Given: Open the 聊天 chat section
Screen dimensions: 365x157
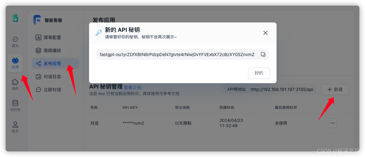Looking at the screenshot, I should click(x=15, y=42).
